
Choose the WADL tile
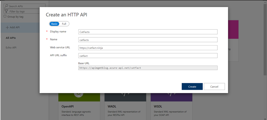point(125,106)
